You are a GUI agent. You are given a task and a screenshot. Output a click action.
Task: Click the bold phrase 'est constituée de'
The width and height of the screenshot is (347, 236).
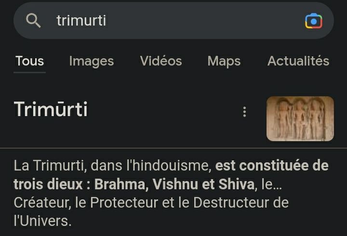[x=272, y=166]
